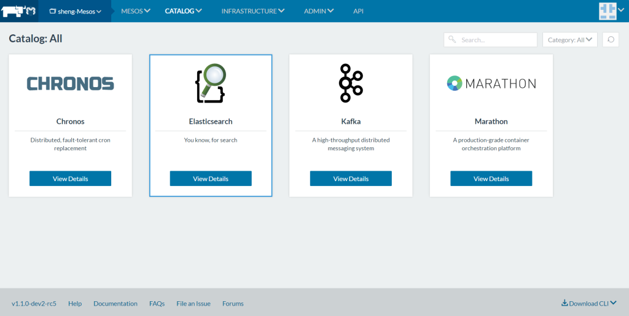Image resolution: width=629 pixels, height=316 pixels.
Task: Click the Rancher cow logo
Action: tap(19, 11)
